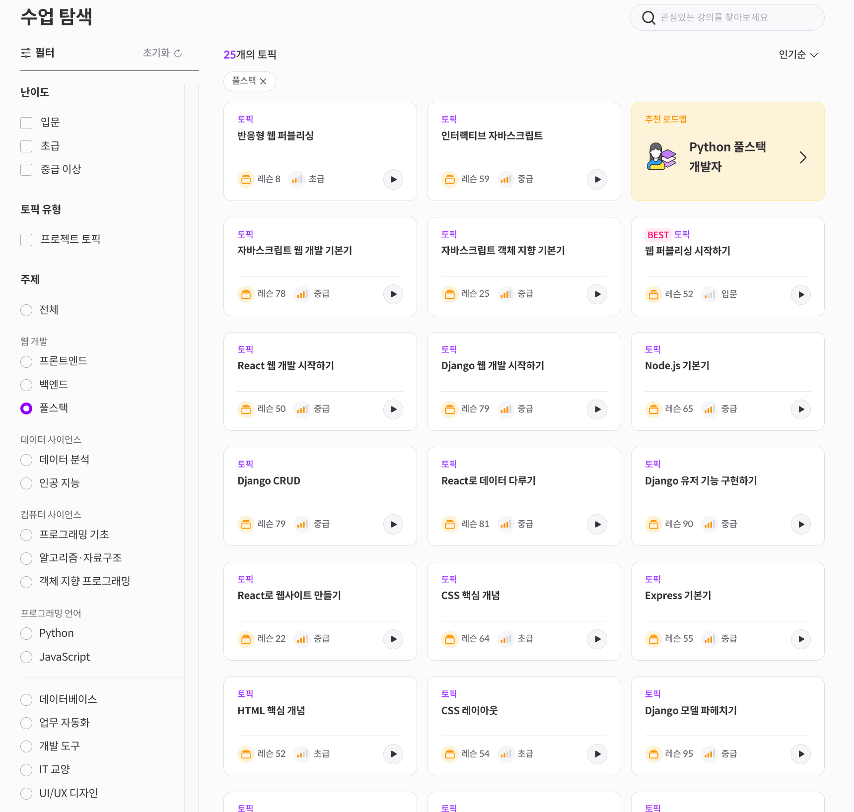Play 자바스크립트 객체 지향 기본기 topic
The image size is (854, 812).
coord(597,294)
